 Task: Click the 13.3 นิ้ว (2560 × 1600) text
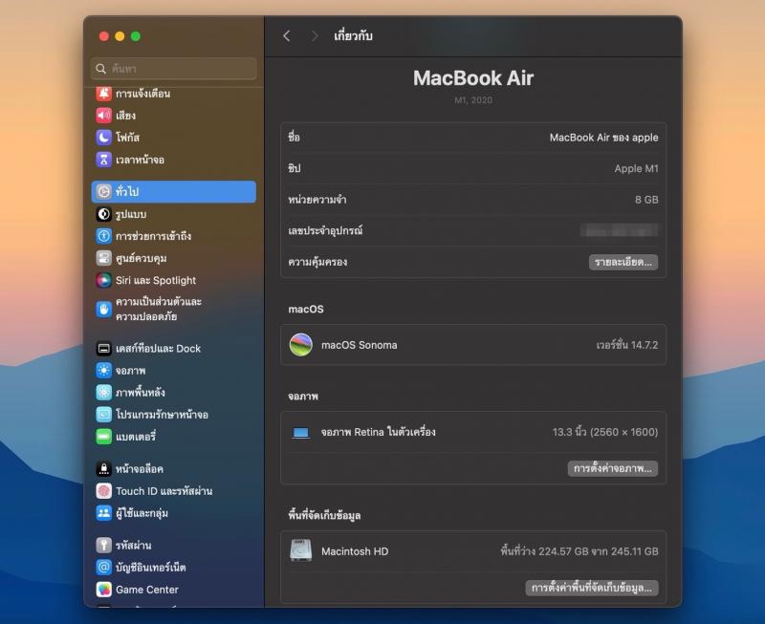(x=605, y=432)
